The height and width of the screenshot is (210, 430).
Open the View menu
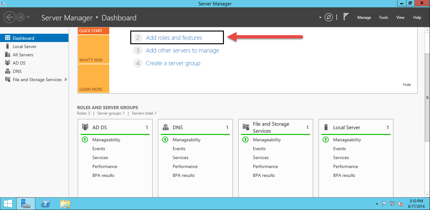point(400,17)
